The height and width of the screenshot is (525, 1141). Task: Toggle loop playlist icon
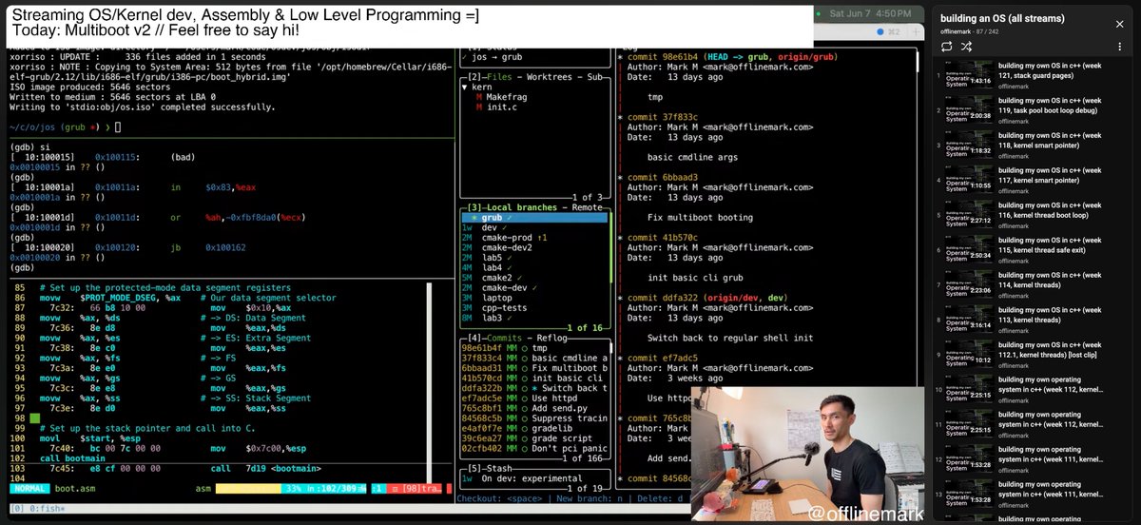click(x=947, y=46)
